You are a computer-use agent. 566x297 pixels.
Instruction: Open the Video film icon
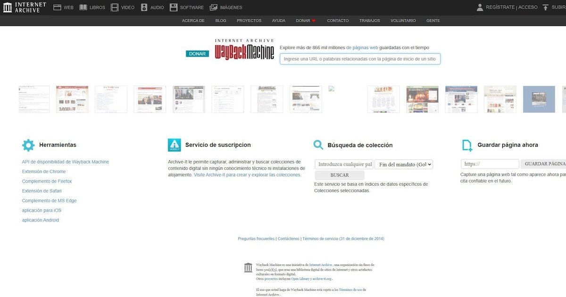115,8
